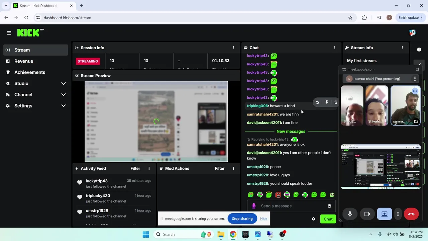The image size is (428, 241).
Task: Send message with the green Chat button
Action: click(328, 219)
